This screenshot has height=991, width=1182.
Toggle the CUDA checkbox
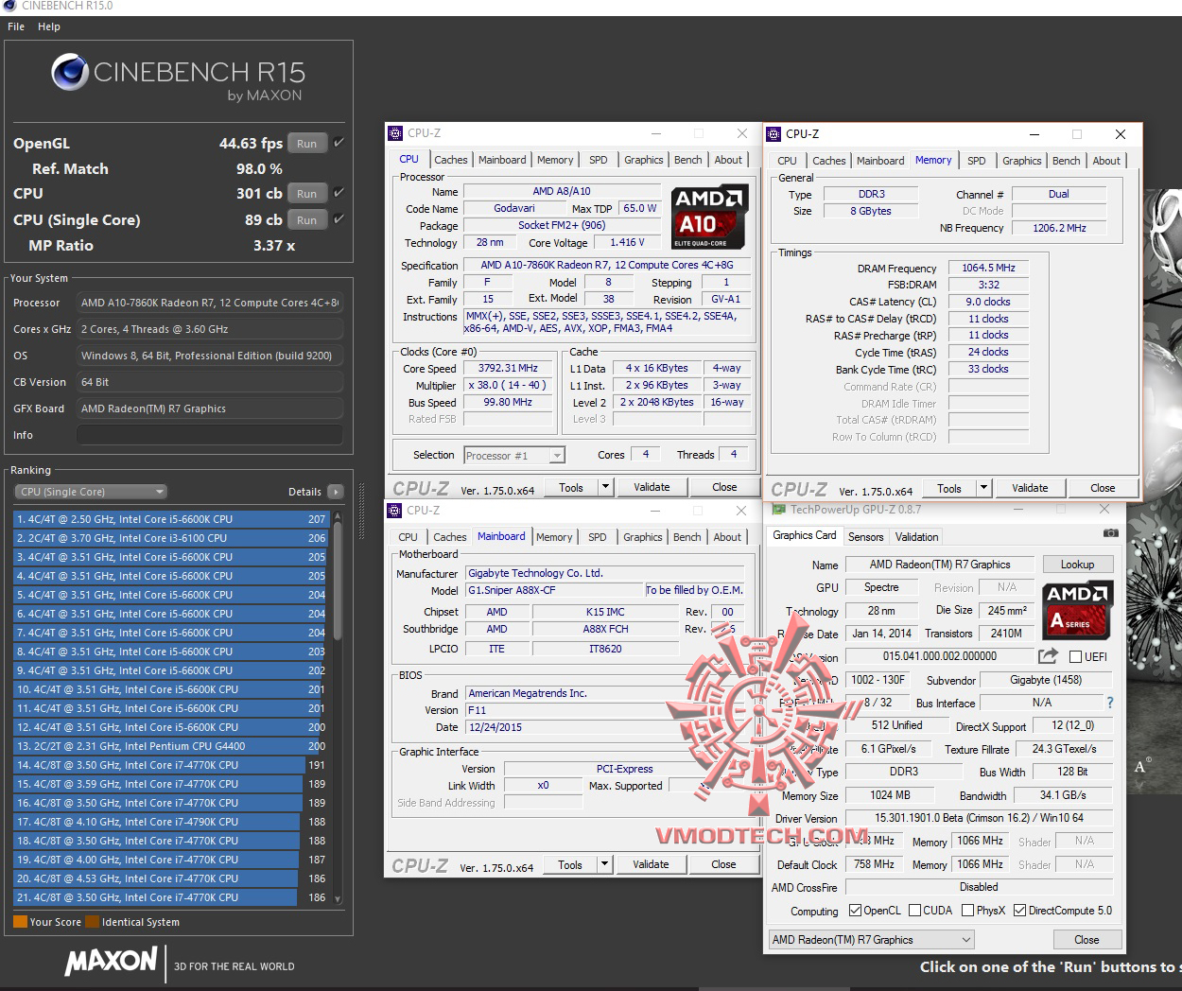[x=914, y=911]
